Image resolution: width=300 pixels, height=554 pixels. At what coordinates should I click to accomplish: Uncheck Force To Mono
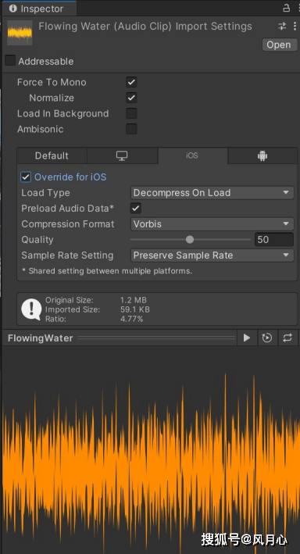[131, 82]
